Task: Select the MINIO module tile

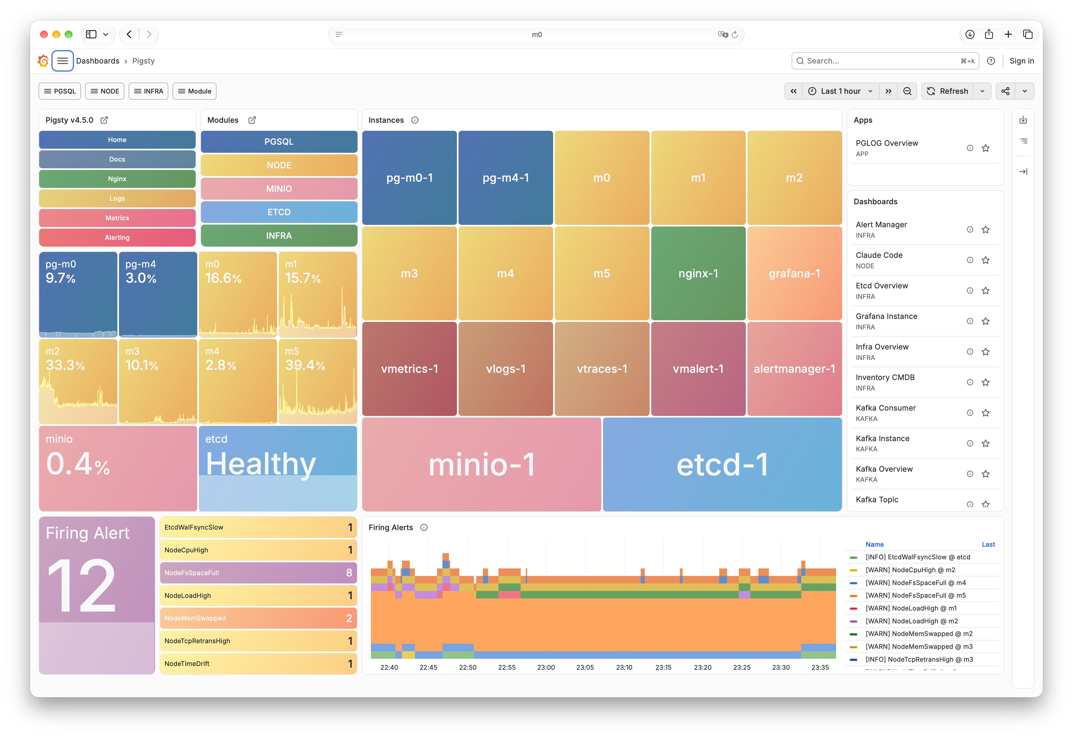Action: click(x=279, y=188)
